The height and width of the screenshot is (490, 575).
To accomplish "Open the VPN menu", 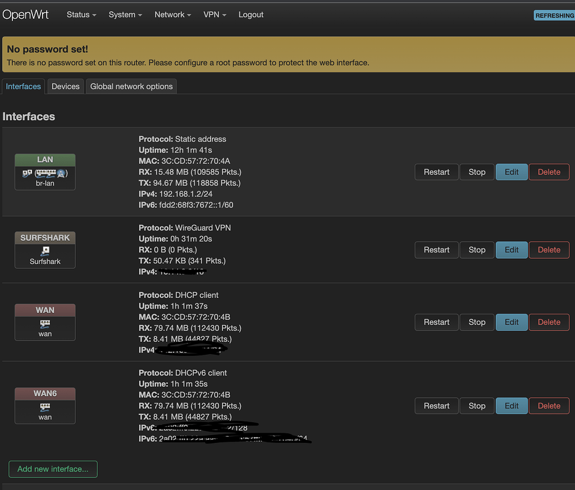I will tap(212, 15).
